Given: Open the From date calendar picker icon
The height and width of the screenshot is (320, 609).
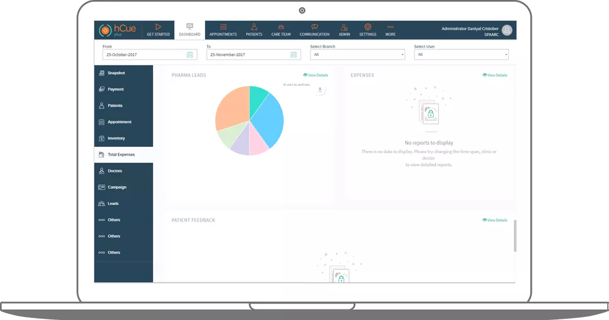Looking at the screenshot, I should [190, 55].
